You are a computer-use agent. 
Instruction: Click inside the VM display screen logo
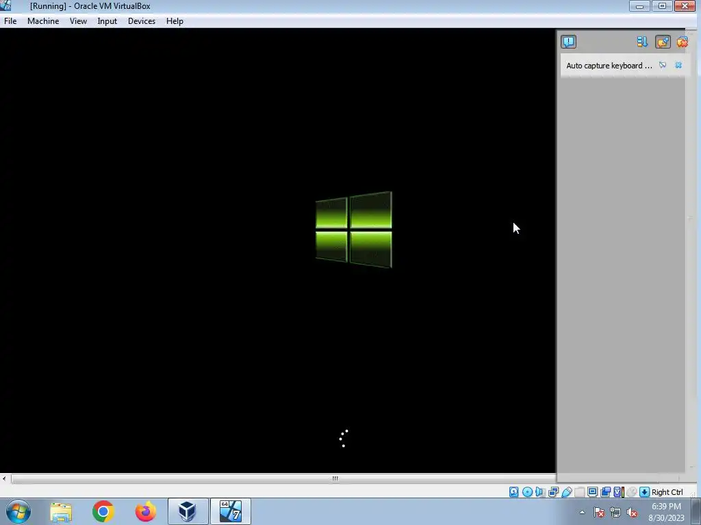tap(354, 230)
